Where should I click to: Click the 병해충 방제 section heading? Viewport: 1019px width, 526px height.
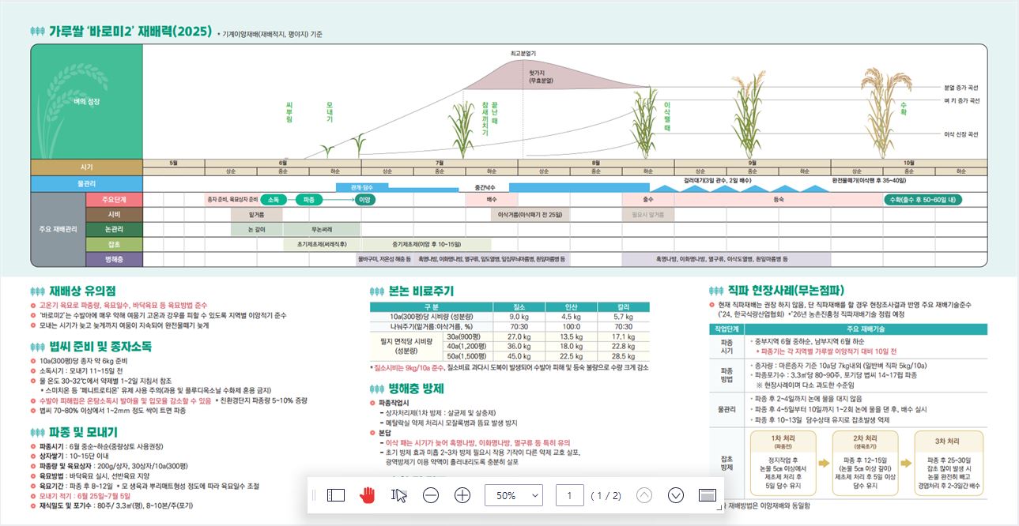coord(416,389)
